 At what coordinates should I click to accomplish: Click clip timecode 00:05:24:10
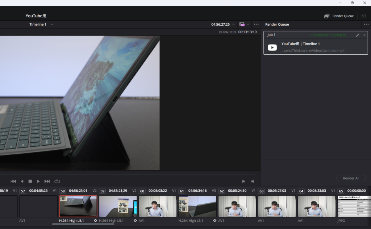(237, 191)
